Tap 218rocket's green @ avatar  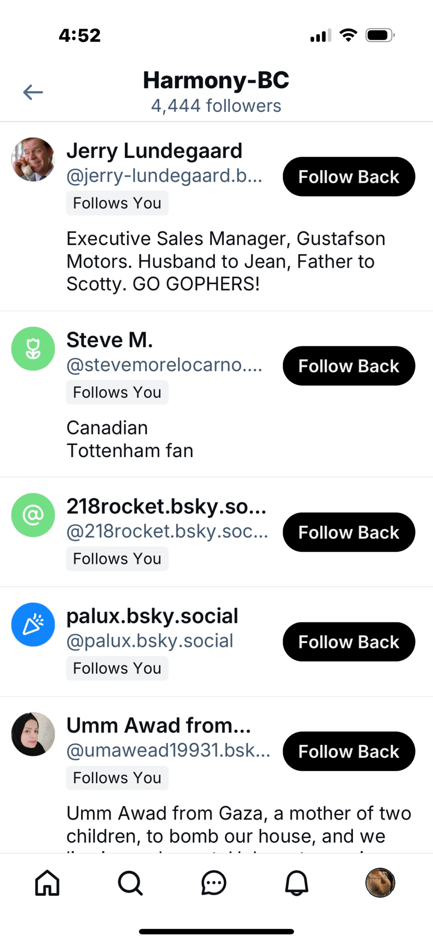coord(33,515)
